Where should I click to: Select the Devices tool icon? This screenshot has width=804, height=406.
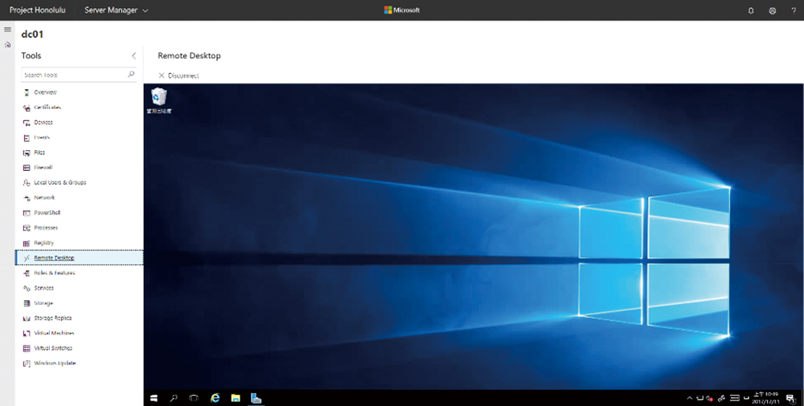tap(27, 123)
